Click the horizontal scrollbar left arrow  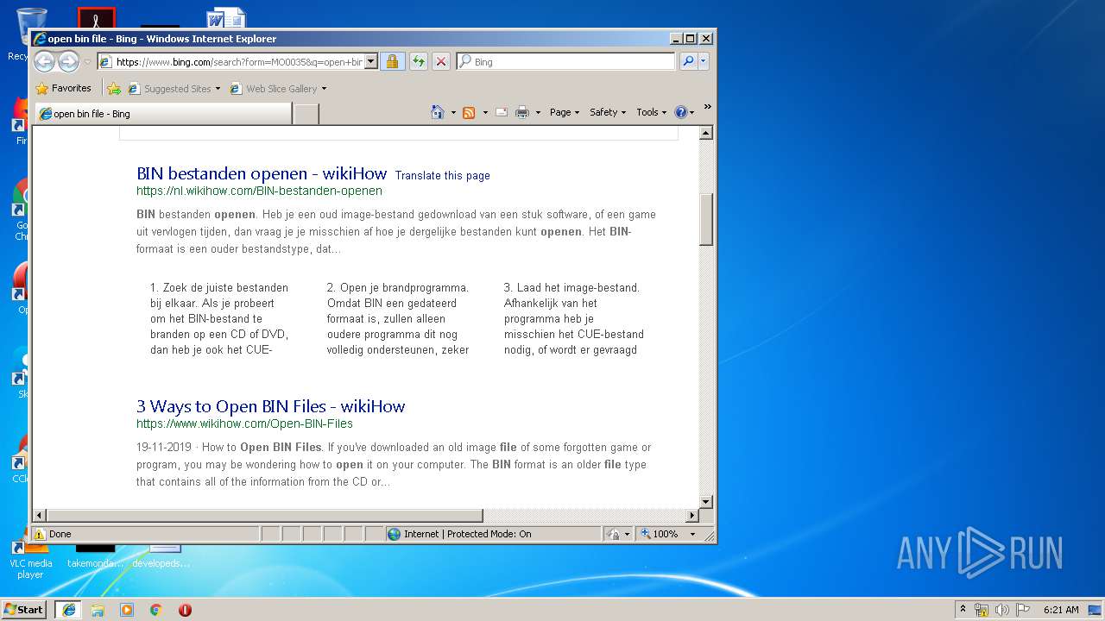tap(40, 516)
